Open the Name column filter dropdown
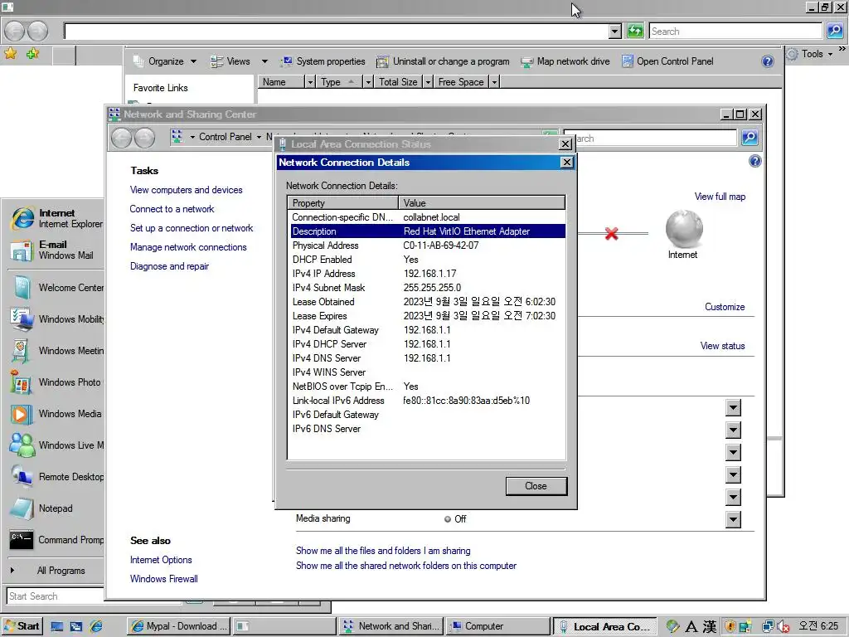The height and width of the screenshot is (637, 849). pyautogui.click(x=310, y=82)
